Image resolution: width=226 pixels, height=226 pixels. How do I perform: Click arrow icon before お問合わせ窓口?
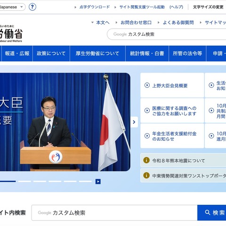tap(116, 23)
